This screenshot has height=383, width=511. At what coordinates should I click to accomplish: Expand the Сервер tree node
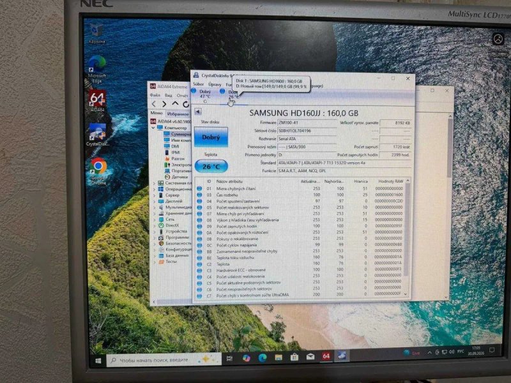pos(155,195)
